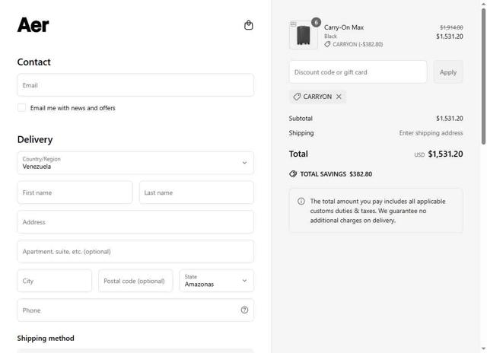487x353 pixels.
Task: Remove the CARRYON discount code
Action: coord(339,97)
